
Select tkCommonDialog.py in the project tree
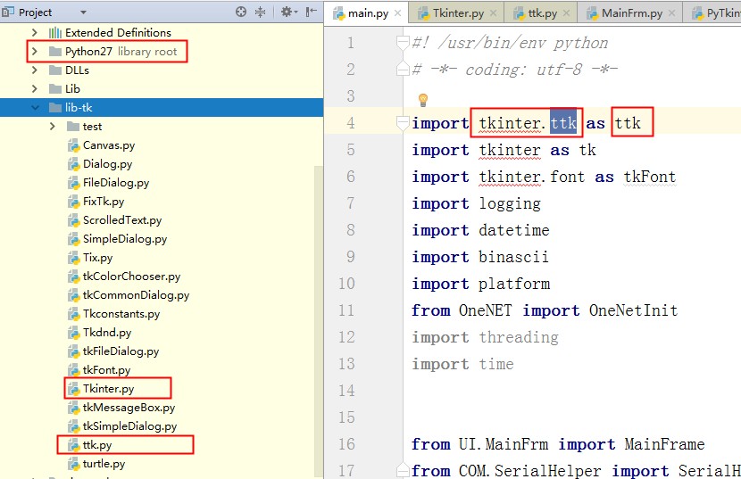pyautogui.click(x=136, y=295)
